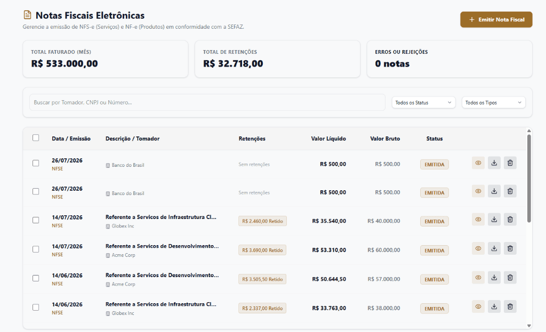This screenshot has width=546, height=332.
Task: Show the Globex Inc R$ 38.000,00 invoice
Action: pos(478,306)
